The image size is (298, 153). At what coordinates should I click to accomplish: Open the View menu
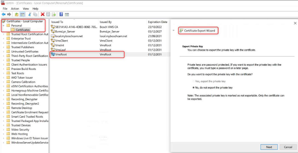pos(26,9)
